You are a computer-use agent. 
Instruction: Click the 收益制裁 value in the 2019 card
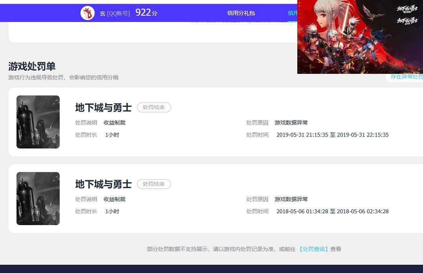(x=114, y=123)
